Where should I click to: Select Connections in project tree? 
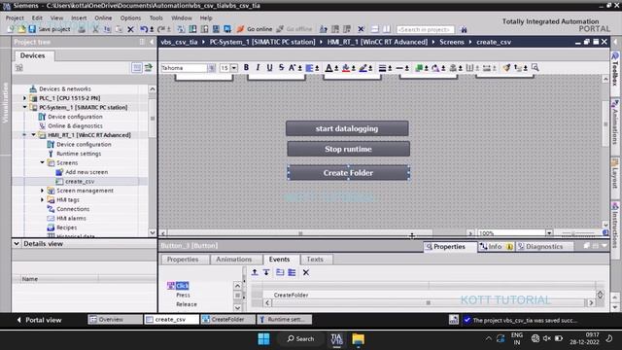(73, 209)
